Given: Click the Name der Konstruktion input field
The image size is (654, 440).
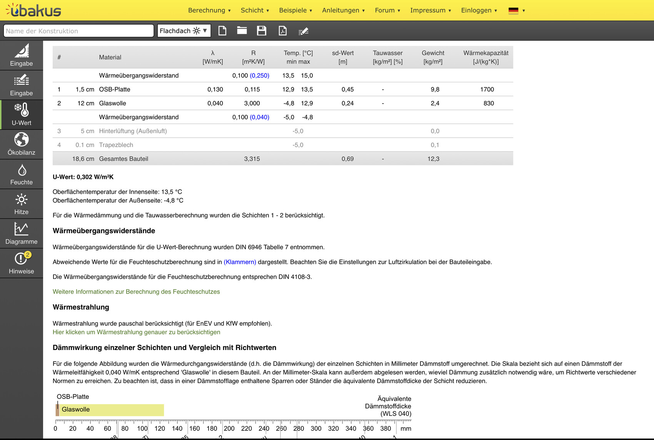Looking at the screenshot, I should point(78,31).
